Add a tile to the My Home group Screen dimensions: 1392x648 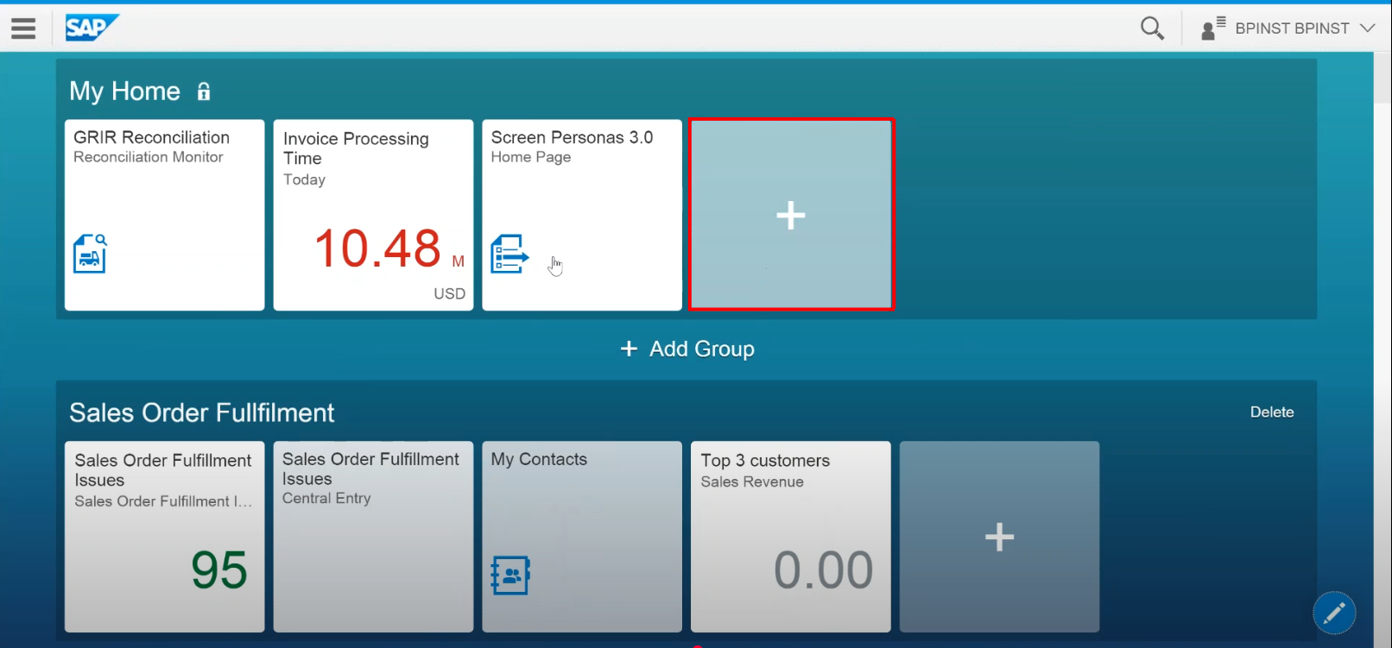pyautogui.click(x=791, y=215)
